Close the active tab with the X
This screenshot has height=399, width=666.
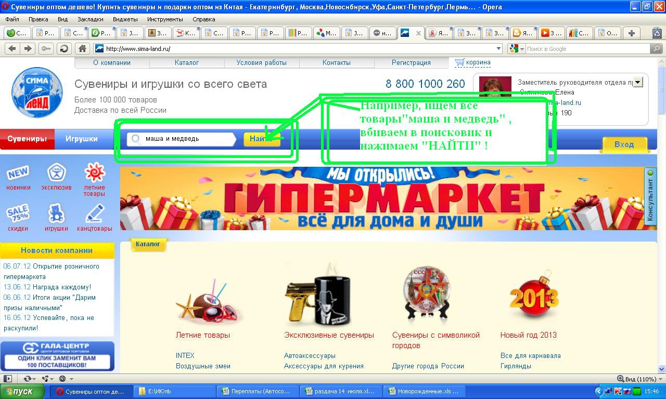pyautogui.click(x=418, y=33)
